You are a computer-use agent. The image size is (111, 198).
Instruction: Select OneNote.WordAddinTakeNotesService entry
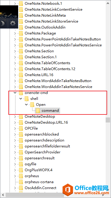click(x=58, y=87)
